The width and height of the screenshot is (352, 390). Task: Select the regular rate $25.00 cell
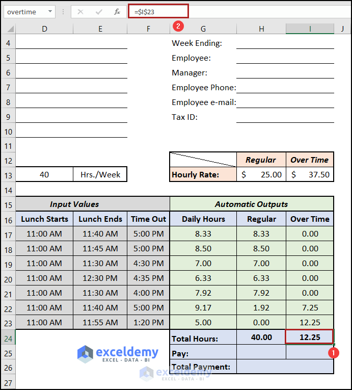(261, 174)
